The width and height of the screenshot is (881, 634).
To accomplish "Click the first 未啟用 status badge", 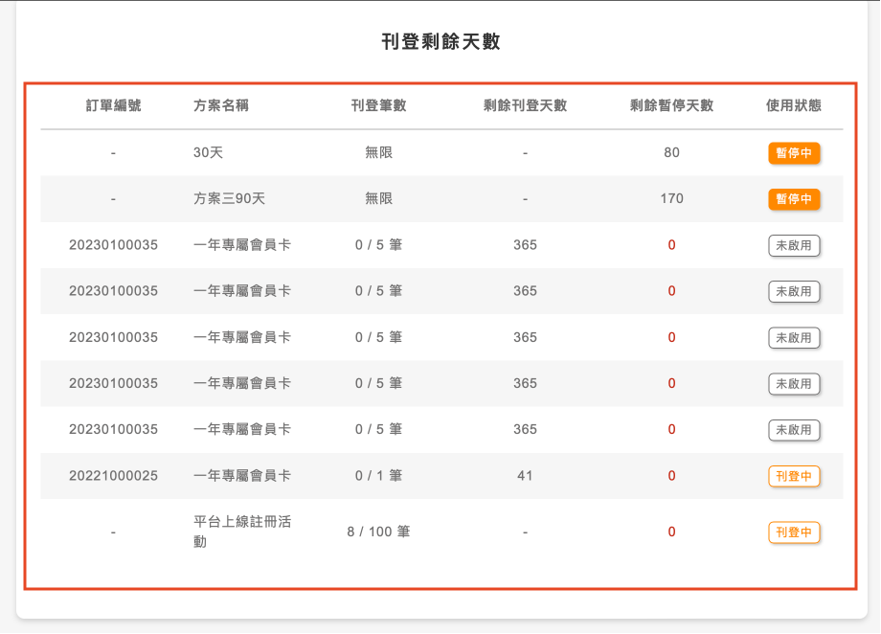I will (794, 245).
